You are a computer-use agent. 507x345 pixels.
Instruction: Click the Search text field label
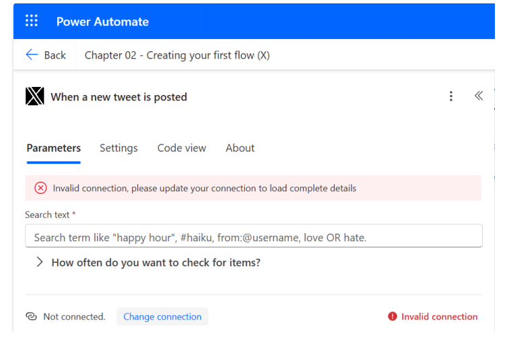(x=47, y=215)
